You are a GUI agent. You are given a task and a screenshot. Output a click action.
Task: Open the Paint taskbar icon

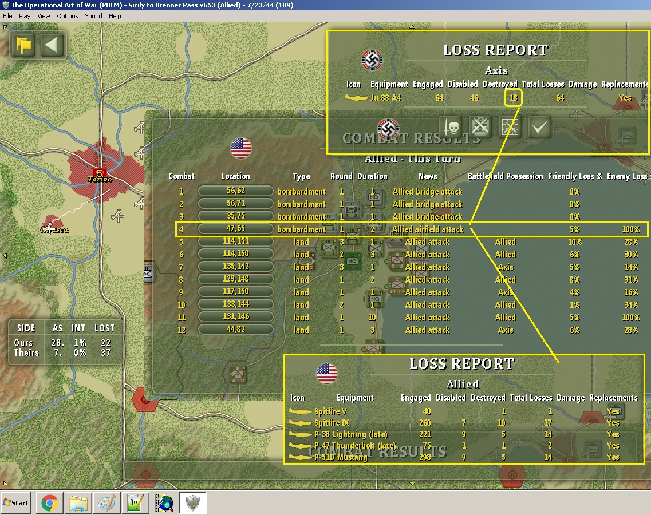107,504
